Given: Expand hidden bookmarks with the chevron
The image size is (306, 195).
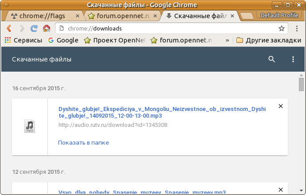Looking at the screenshot, I should (228, 40).
